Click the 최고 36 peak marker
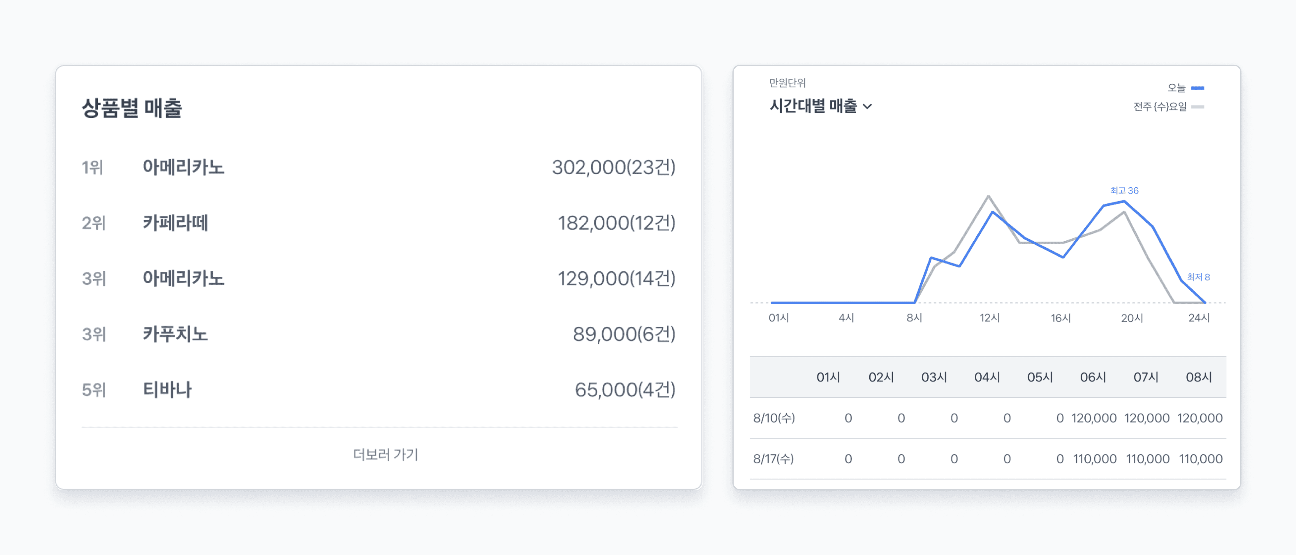Screen dimensions: 1296x555 pyautogui.click(x=1124, y=191)
